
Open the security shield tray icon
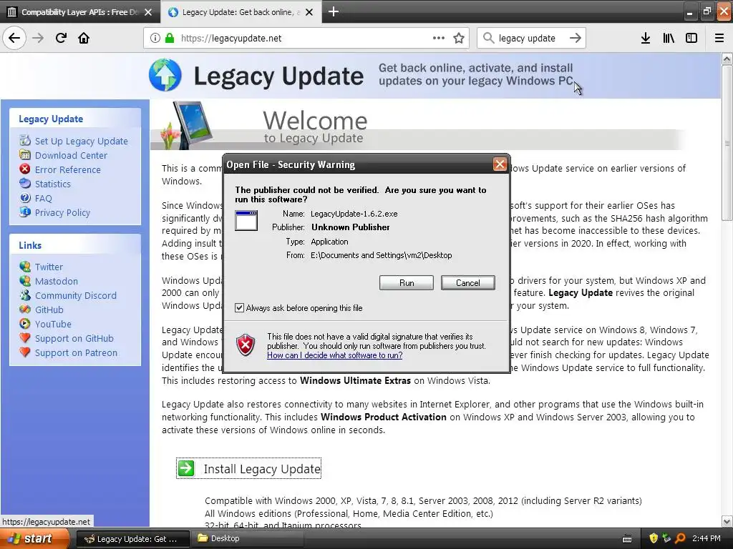654,538
